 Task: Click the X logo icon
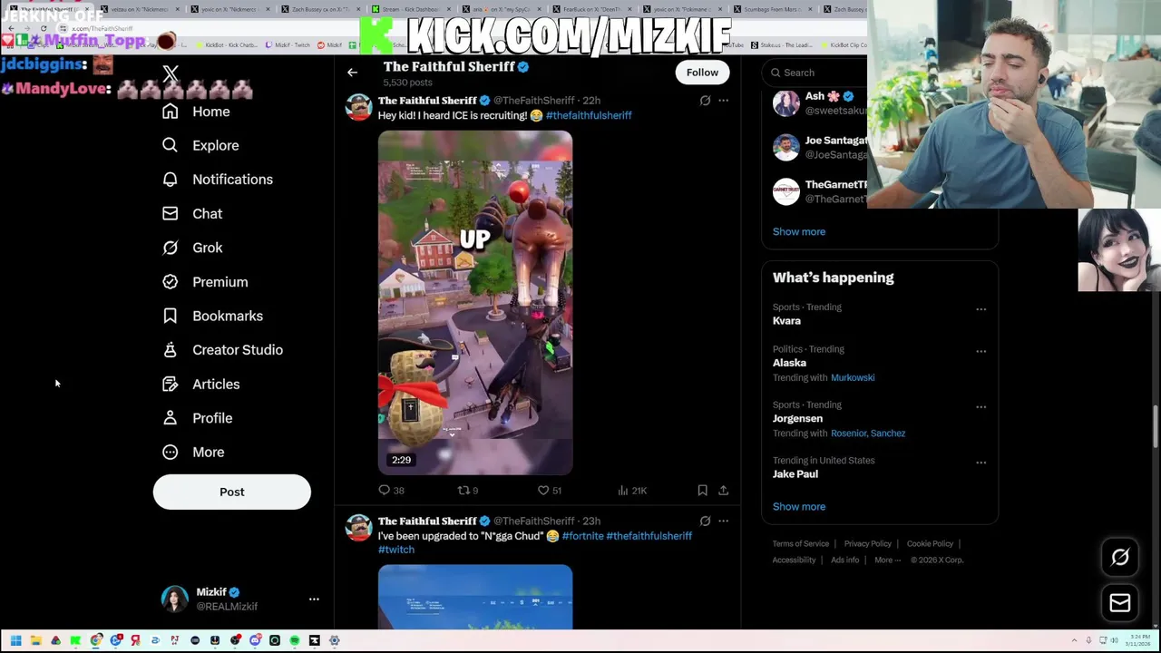tap(171, 74)
